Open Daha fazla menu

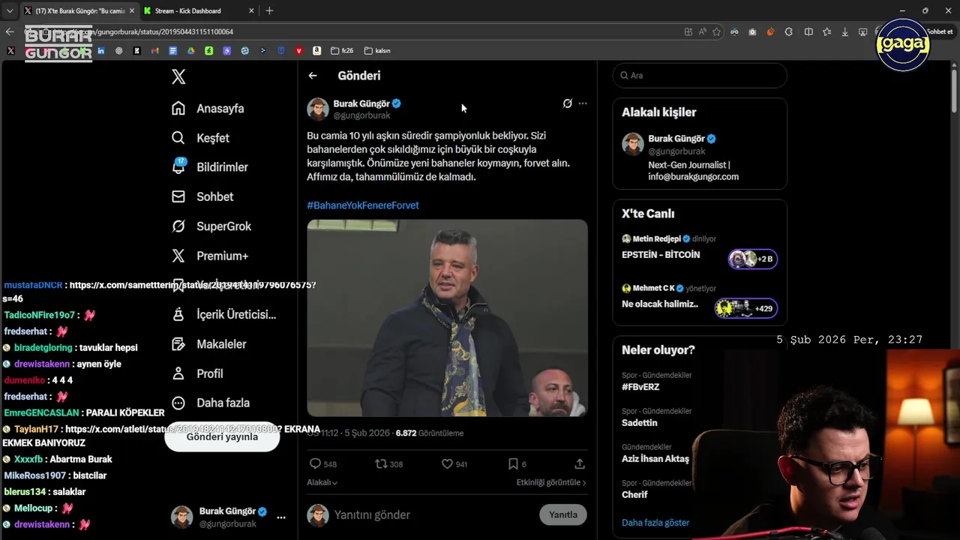[x=211, y=403]
